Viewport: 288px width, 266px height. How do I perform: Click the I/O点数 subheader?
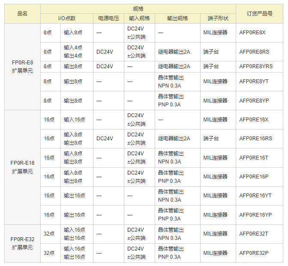pyautogui.click(x=67, y=18)
